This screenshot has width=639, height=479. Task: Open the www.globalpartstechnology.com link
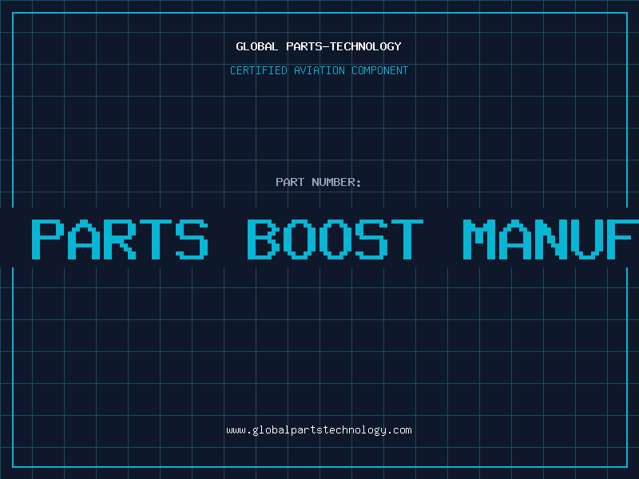319,430
